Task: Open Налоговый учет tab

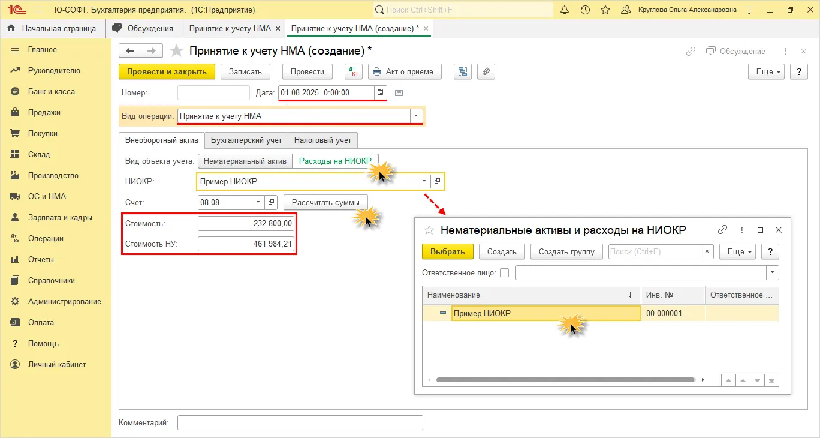Action: (322, 140)
